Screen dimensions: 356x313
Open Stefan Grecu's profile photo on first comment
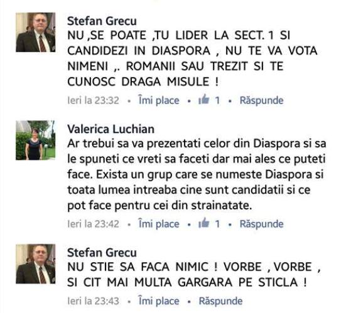35,32
